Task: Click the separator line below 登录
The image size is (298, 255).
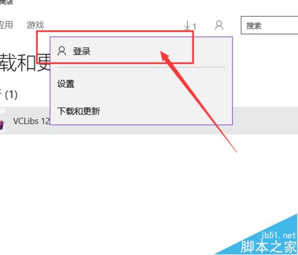Action: click(x=141, y=67)
